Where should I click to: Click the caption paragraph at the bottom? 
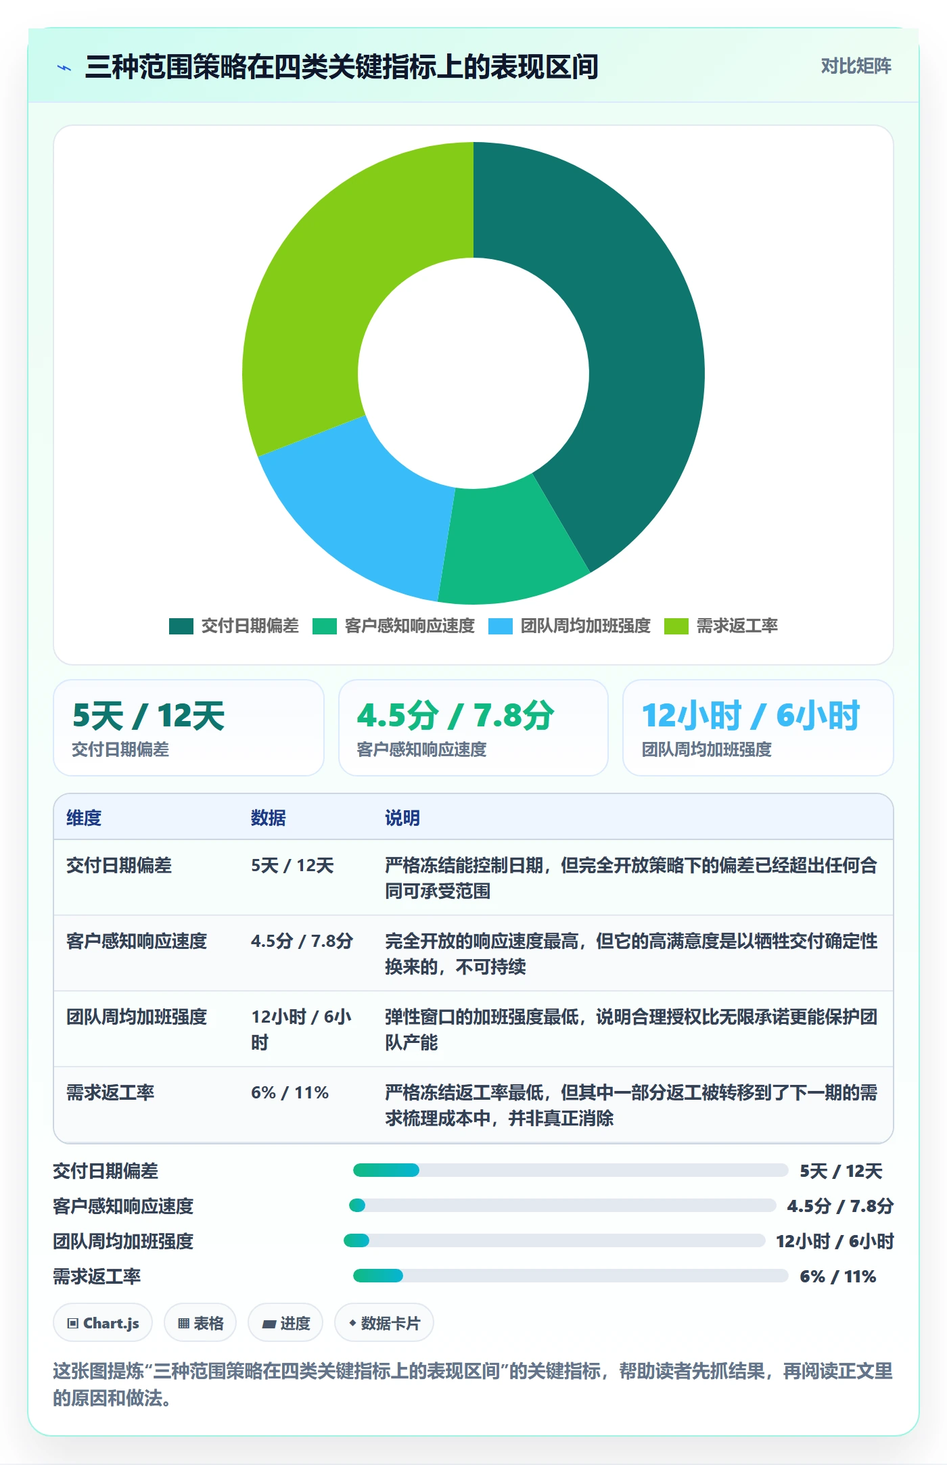473,1384
